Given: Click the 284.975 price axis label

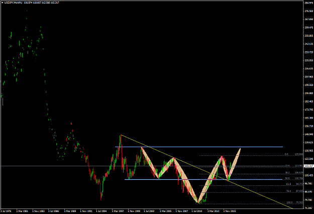Looking at the screenshot, I should (309, 3).
